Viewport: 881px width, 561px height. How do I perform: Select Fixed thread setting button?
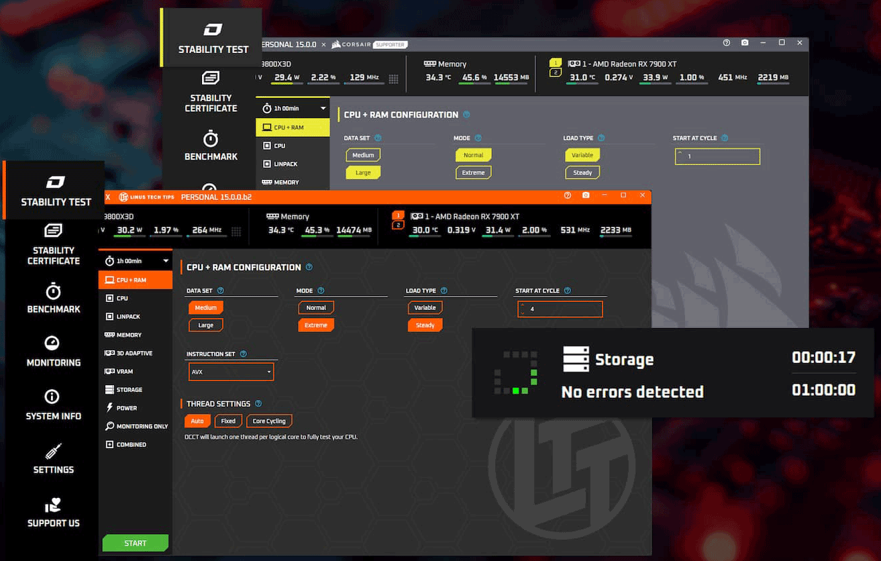pyautogui.click(x=228, y=421)
